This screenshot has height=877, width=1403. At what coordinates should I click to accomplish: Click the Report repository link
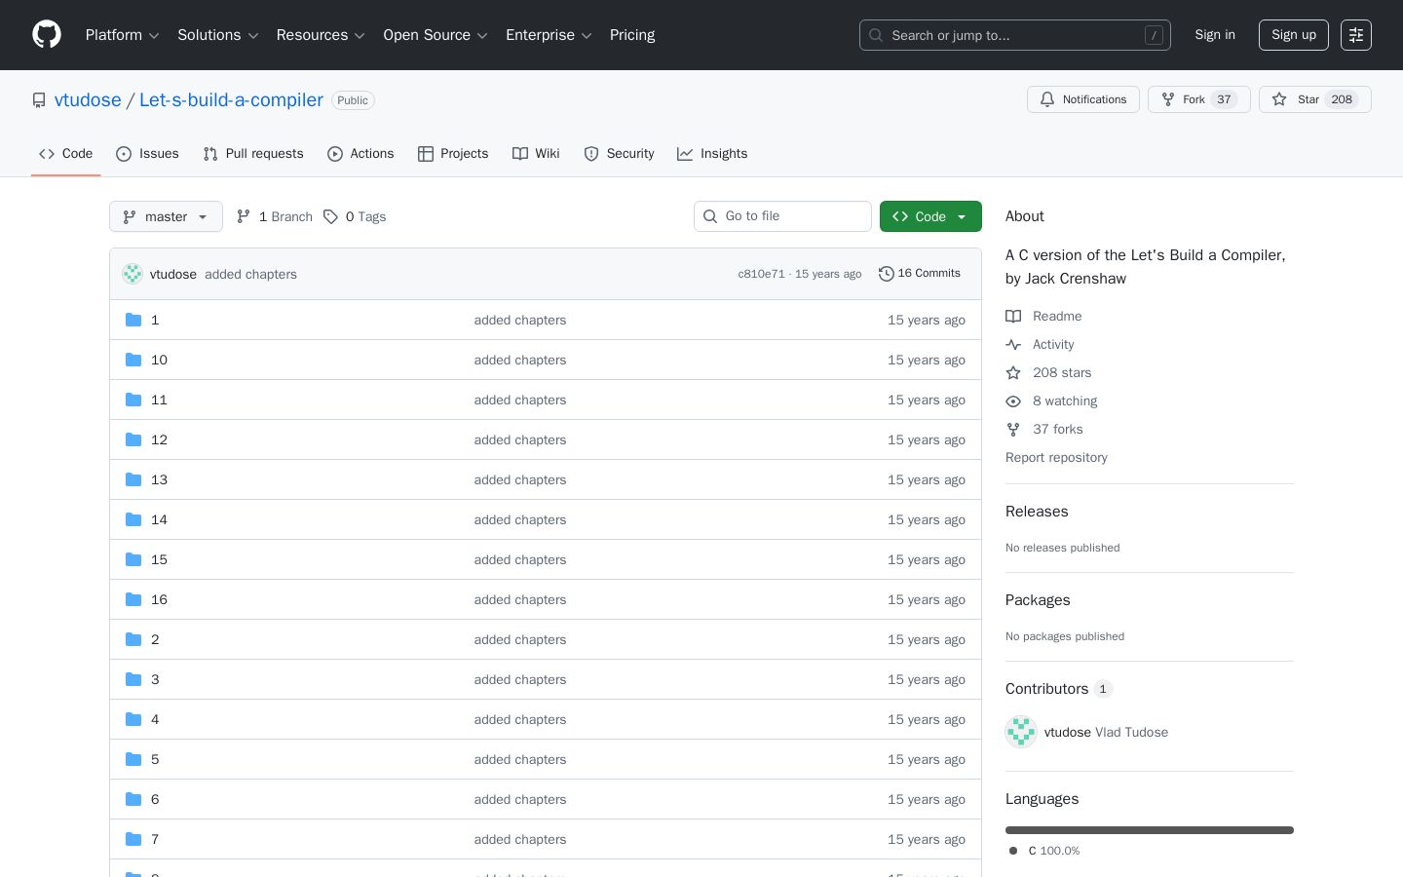(1056, 457)
